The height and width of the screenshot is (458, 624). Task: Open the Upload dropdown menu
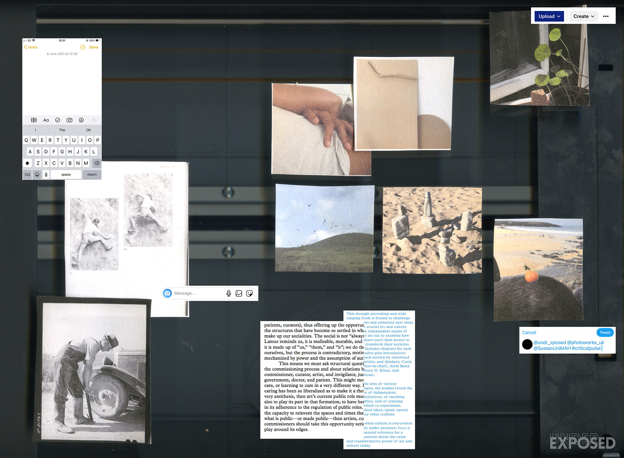549,16
